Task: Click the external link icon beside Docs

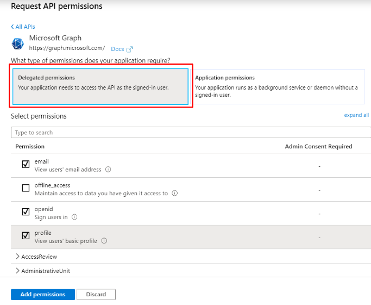Action: point(129,49)
